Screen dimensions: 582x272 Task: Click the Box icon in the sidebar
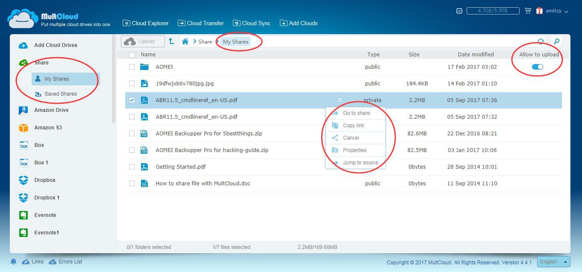click(24, 145)
